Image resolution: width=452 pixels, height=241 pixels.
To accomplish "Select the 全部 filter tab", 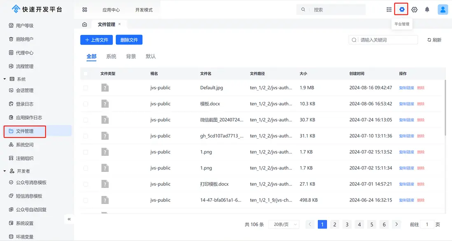I will click(x=91, y=56).
